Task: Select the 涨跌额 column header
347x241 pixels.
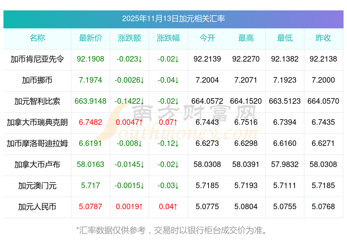Action: click(129, 38)
